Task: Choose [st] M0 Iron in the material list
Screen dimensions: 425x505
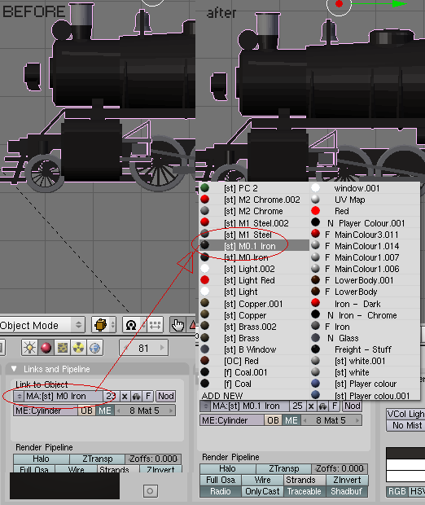Action: [254, 257]
